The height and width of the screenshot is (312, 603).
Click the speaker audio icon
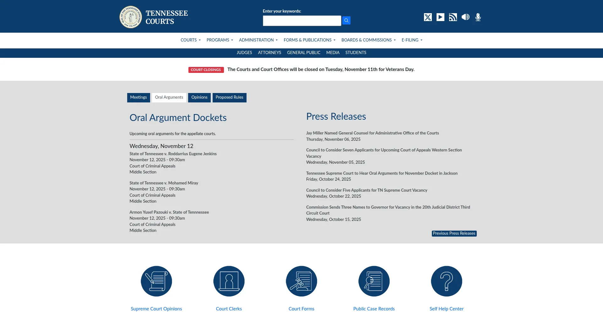point(465,17)
